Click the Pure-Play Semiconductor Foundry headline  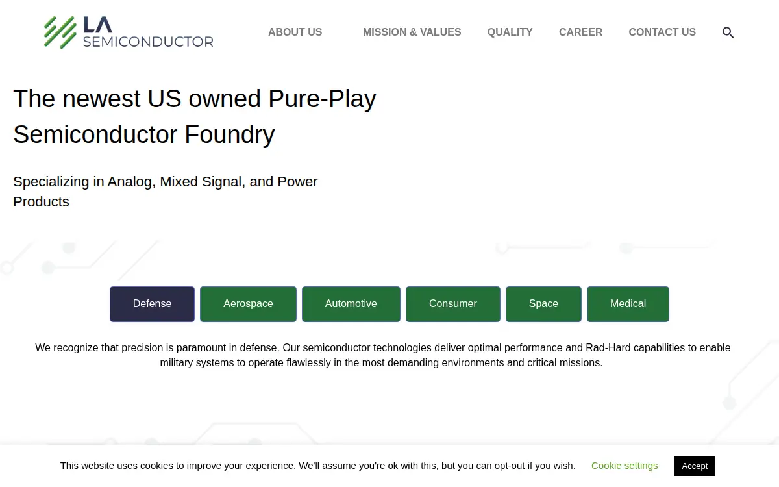(195, 117)
